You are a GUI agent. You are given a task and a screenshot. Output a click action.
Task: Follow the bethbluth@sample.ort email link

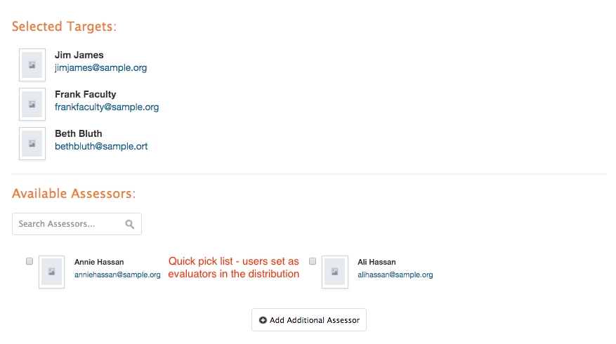point(101,147)
